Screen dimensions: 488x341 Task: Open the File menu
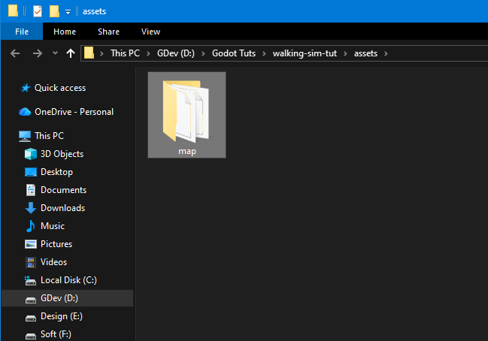point(21,32)
